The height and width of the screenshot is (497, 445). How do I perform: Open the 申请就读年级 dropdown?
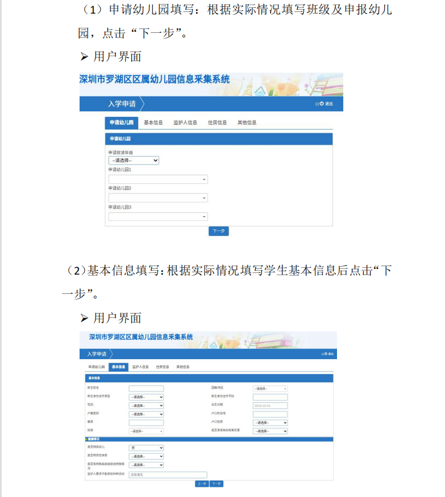point(134,161)
